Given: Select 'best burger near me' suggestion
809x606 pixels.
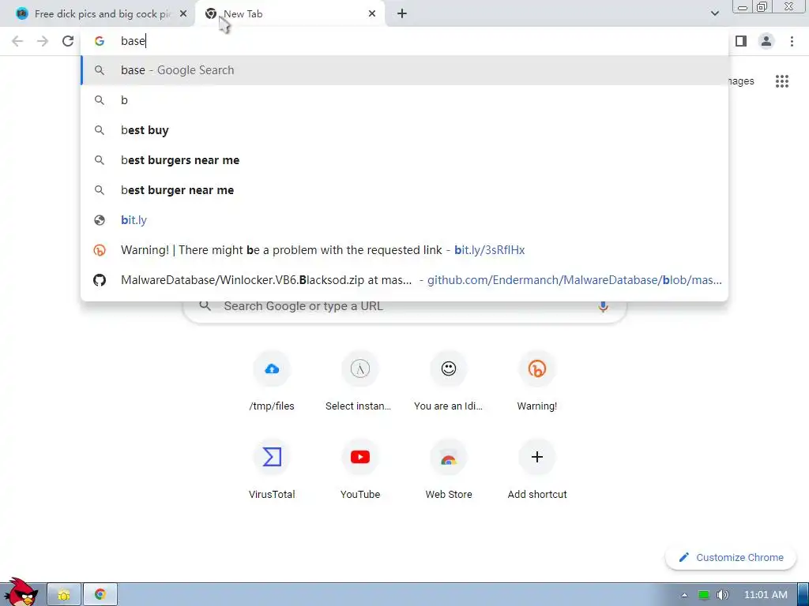Looking at the screenshot, I should point(404,189).
